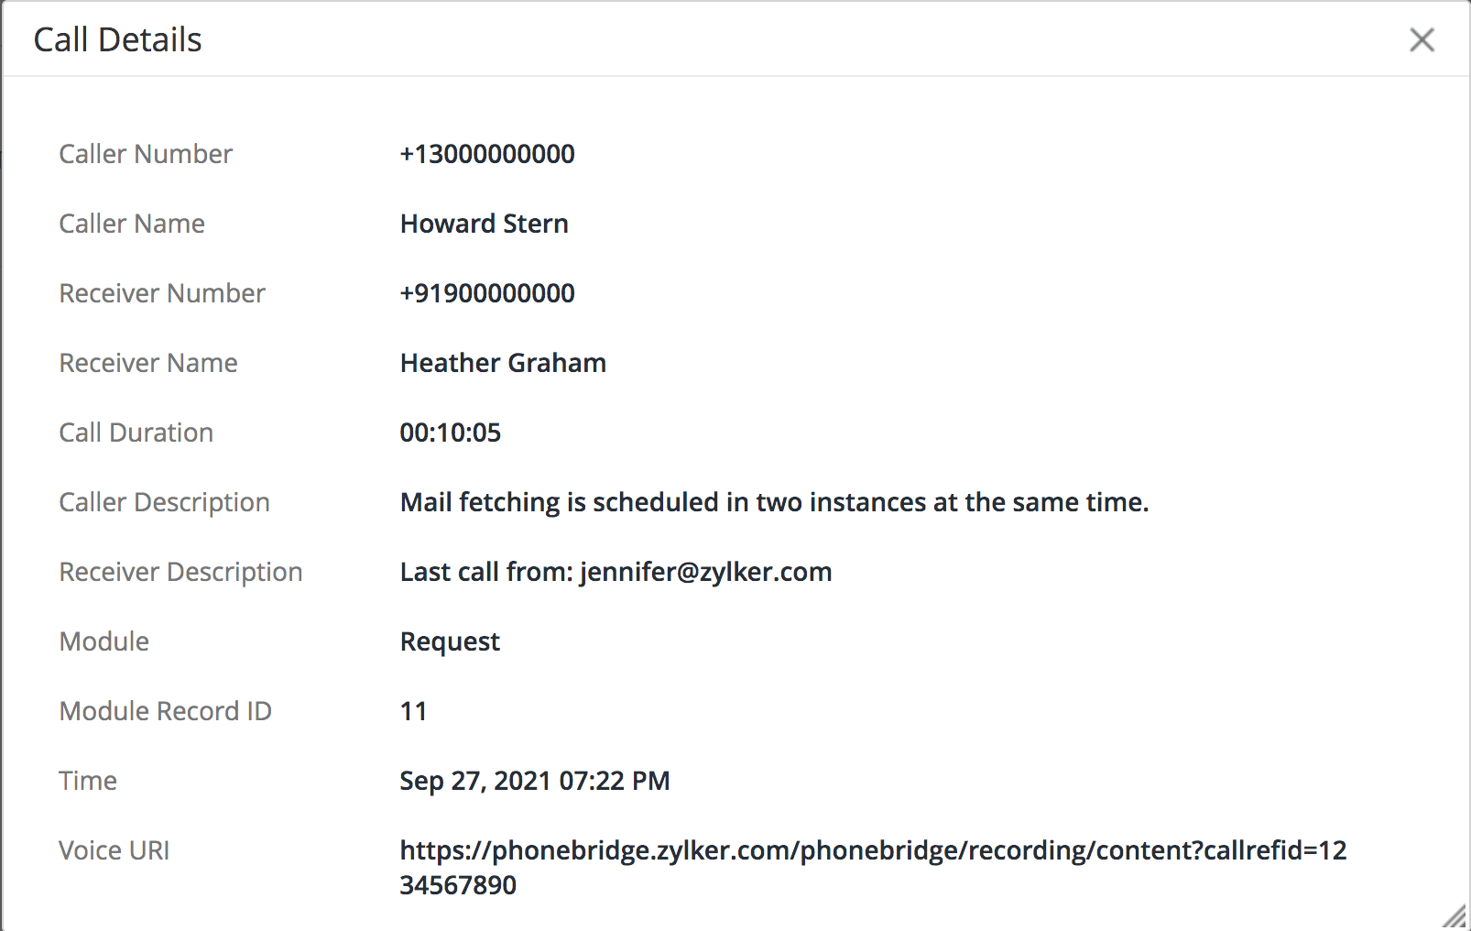
Task: Click the Module Record ID value 11
Action: pos(413,711)
